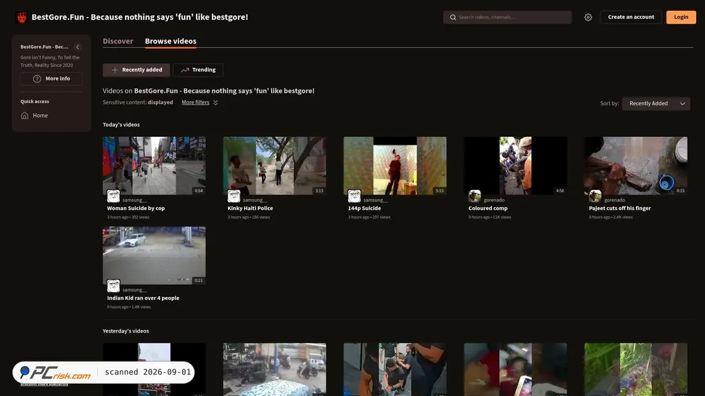This screenshot has height=396, width=705.
Task: Switch to the Discover tab
Action: [x=118, y=41]
